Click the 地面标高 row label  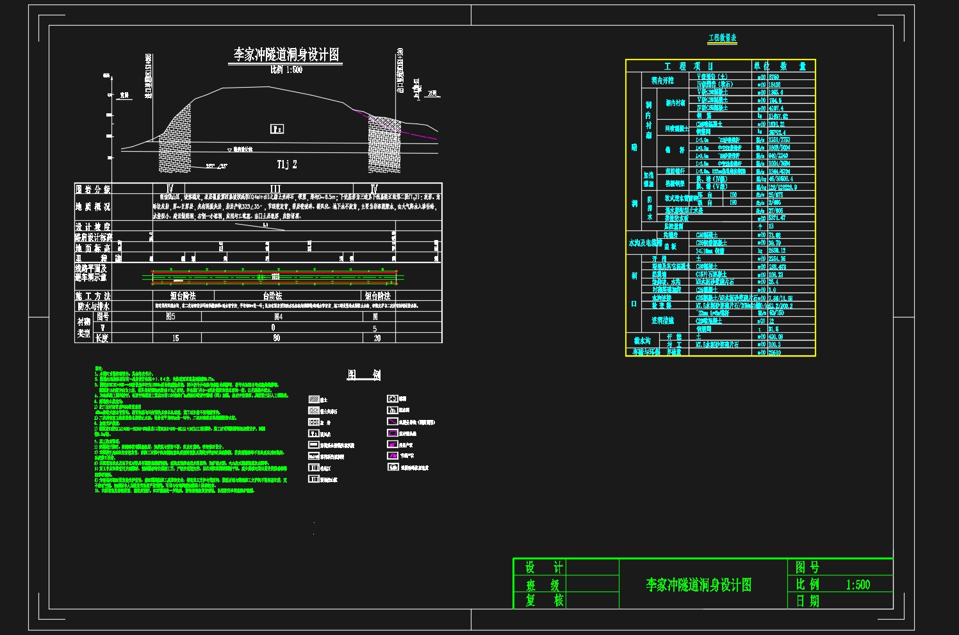click(x=94, y=248)
